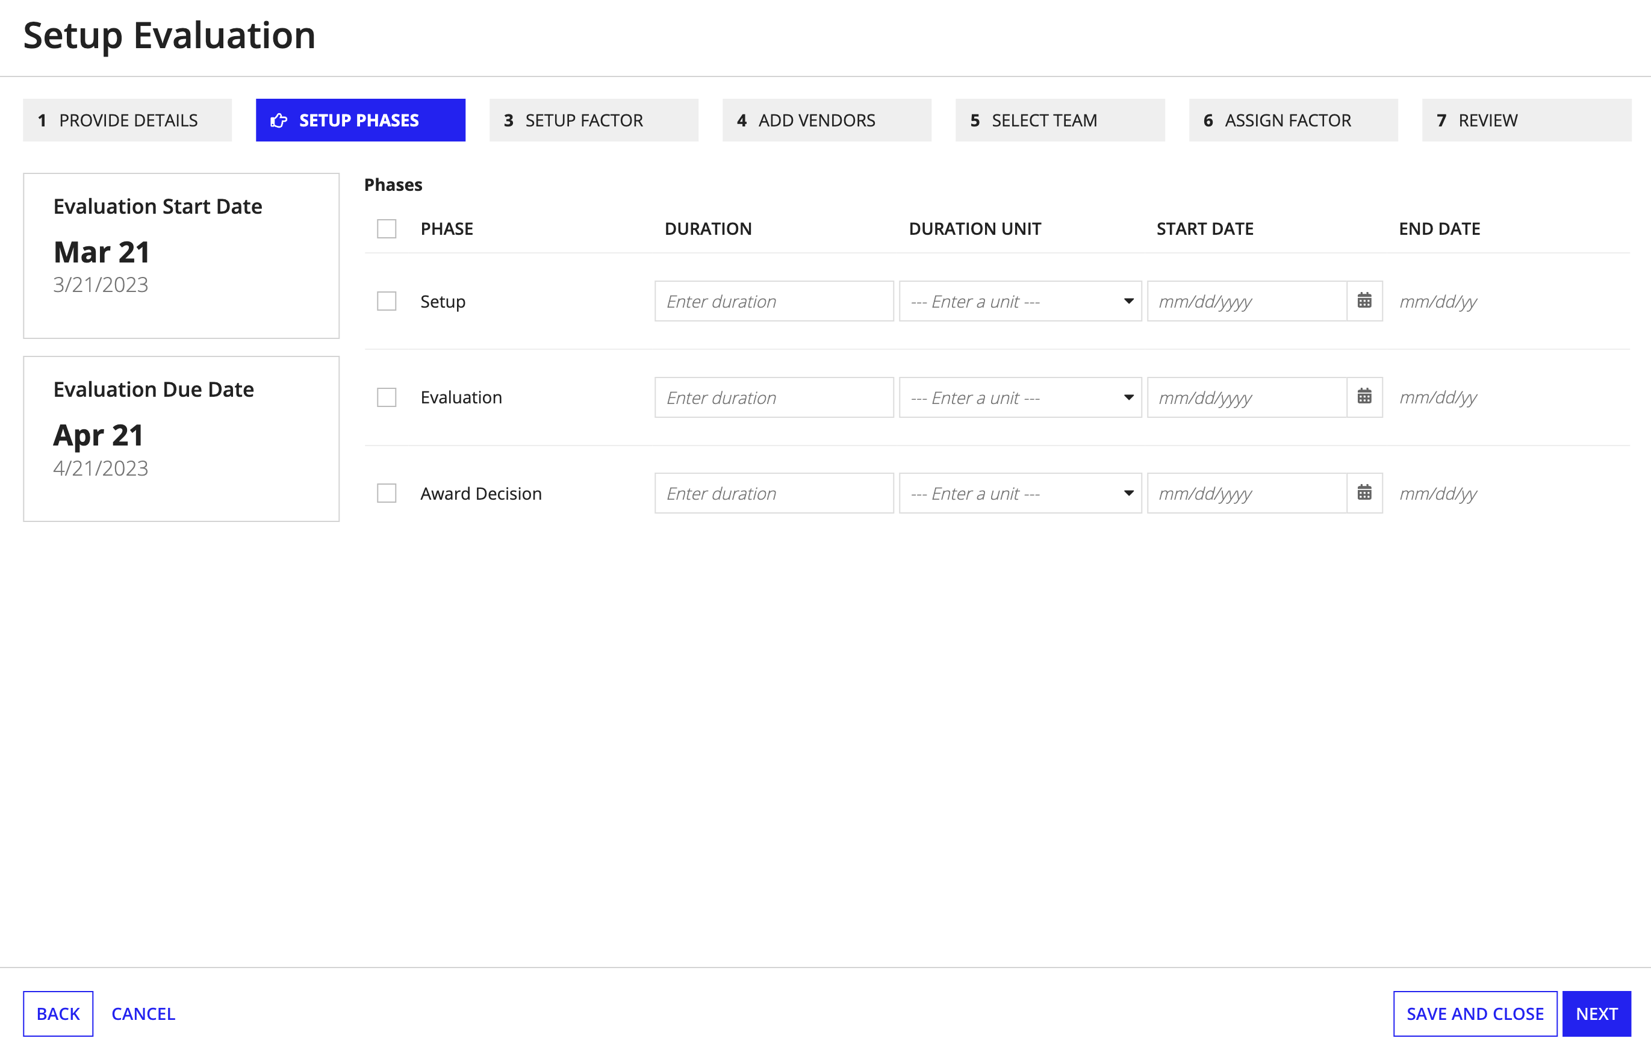Image resolution: width=1651 pixels, height=1050 pixels.
Task: Click Save and Close button
Action: pyautogui.click(x=1475, y=1013)
